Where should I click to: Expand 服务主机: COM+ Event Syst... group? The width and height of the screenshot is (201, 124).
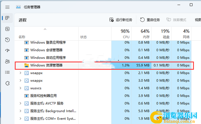point(20,119)
